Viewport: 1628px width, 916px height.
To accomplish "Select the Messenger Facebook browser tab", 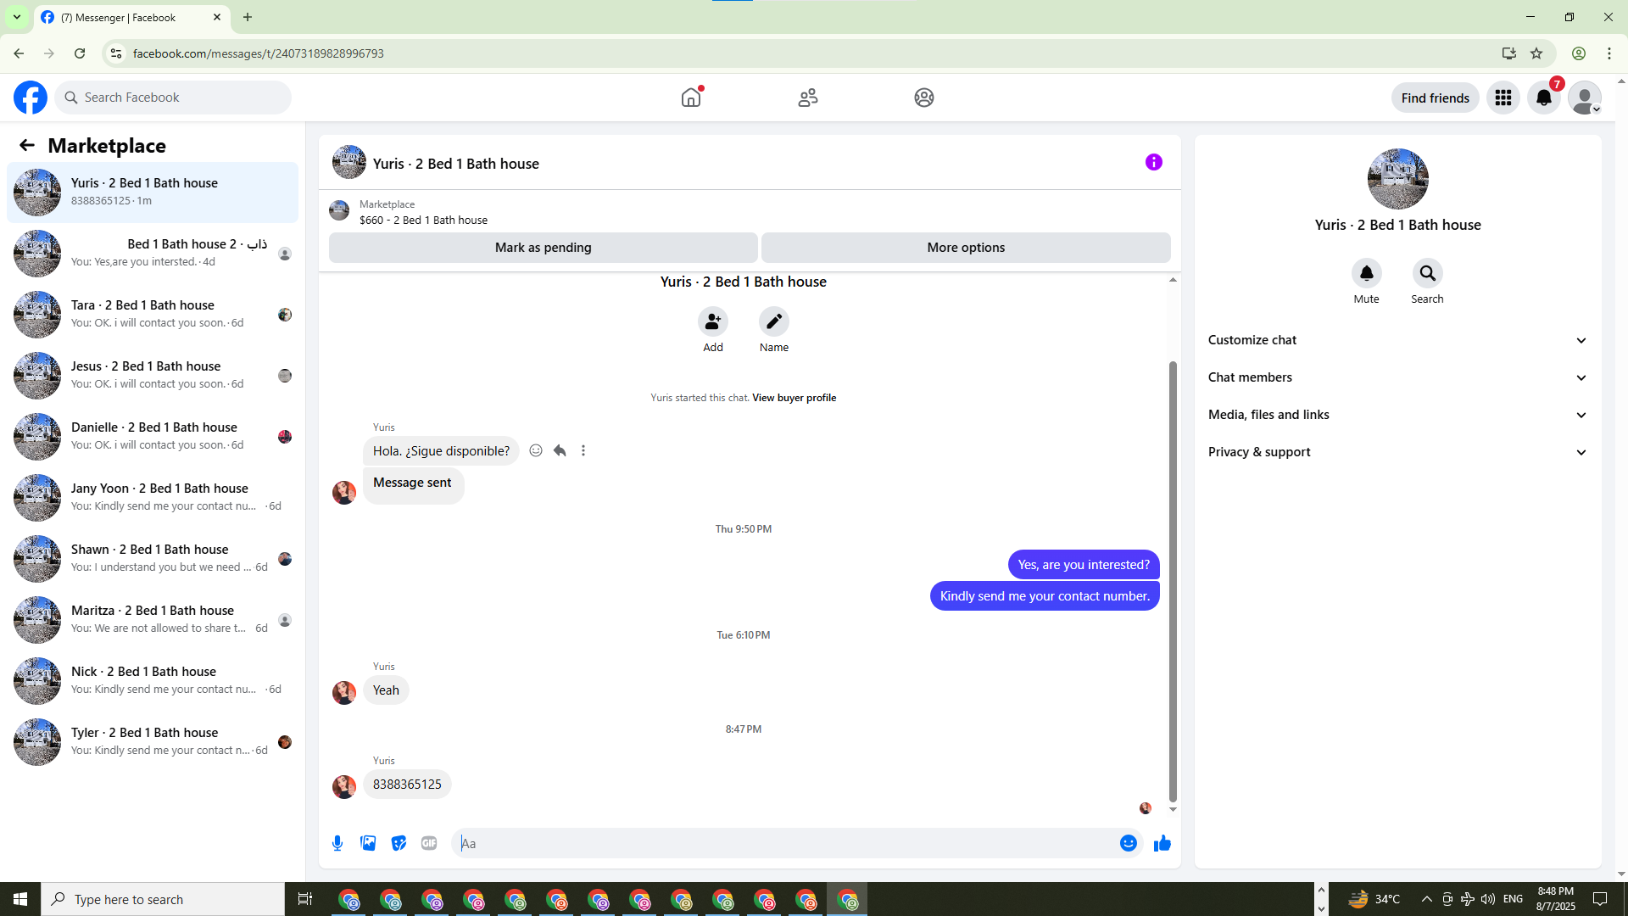I will [131, 17].
